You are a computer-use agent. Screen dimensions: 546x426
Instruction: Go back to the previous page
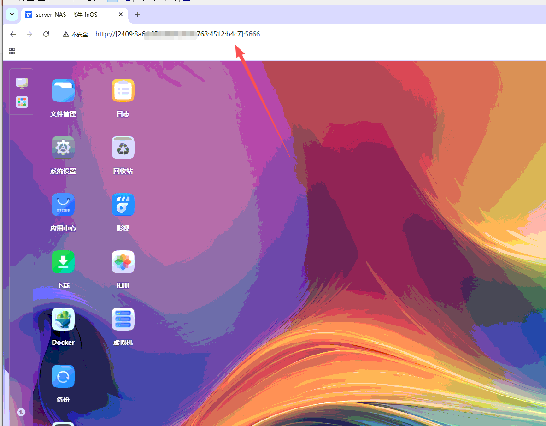click(13, 34)
